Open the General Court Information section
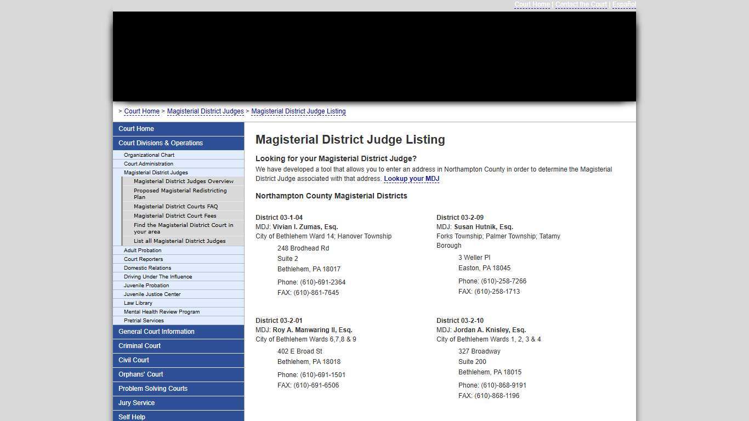The width and height of the screenshot is (749, 421). click(x=156, y=331)
